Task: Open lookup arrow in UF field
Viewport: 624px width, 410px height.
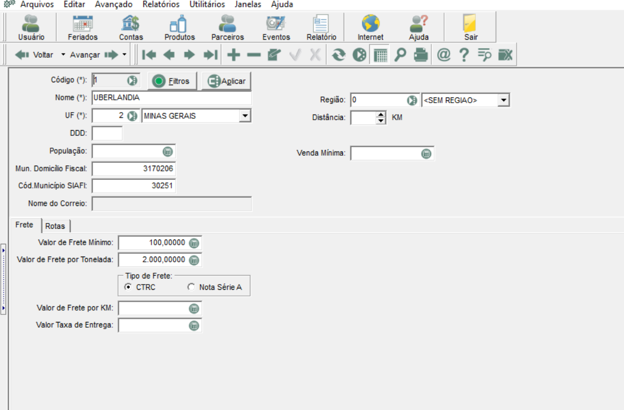Action: [133, 116]
